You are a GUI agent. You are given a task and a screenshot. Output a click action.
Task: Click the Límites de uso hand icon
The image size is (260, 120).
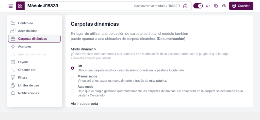click(13, 85)
